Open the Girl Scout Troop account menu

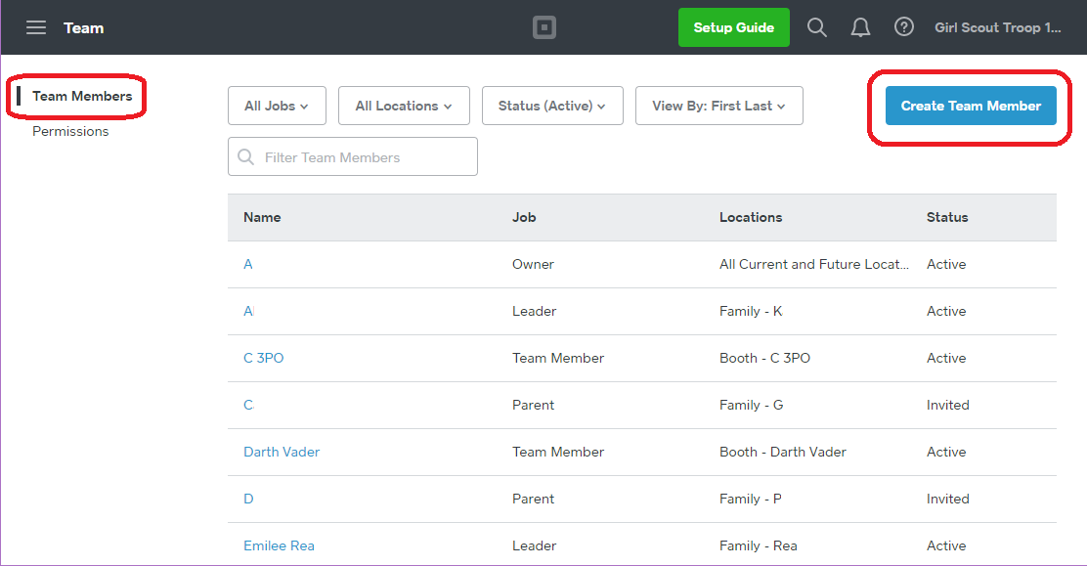997,27
